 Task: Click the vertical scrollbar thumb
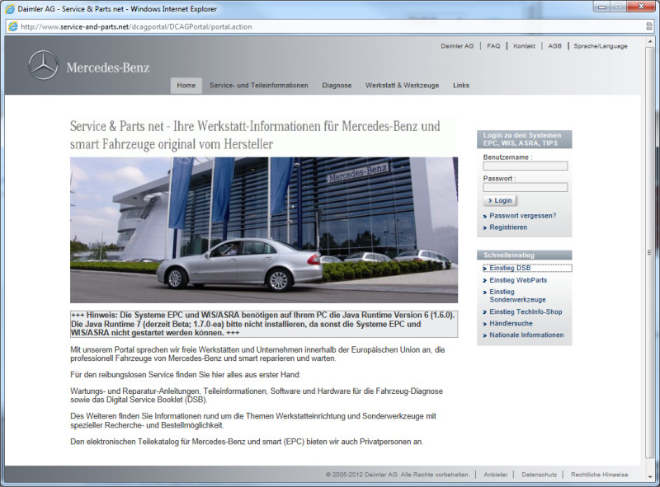[x=650, y=247]
